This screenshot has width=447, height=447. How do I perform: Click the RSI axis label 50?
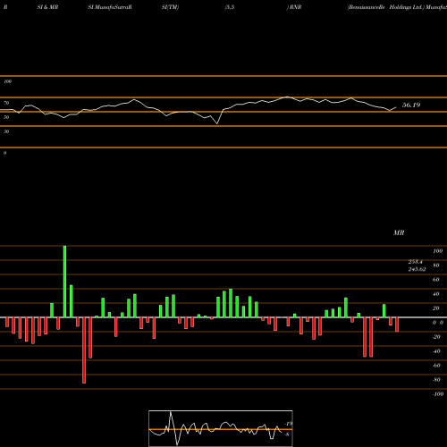click(6, 117)
